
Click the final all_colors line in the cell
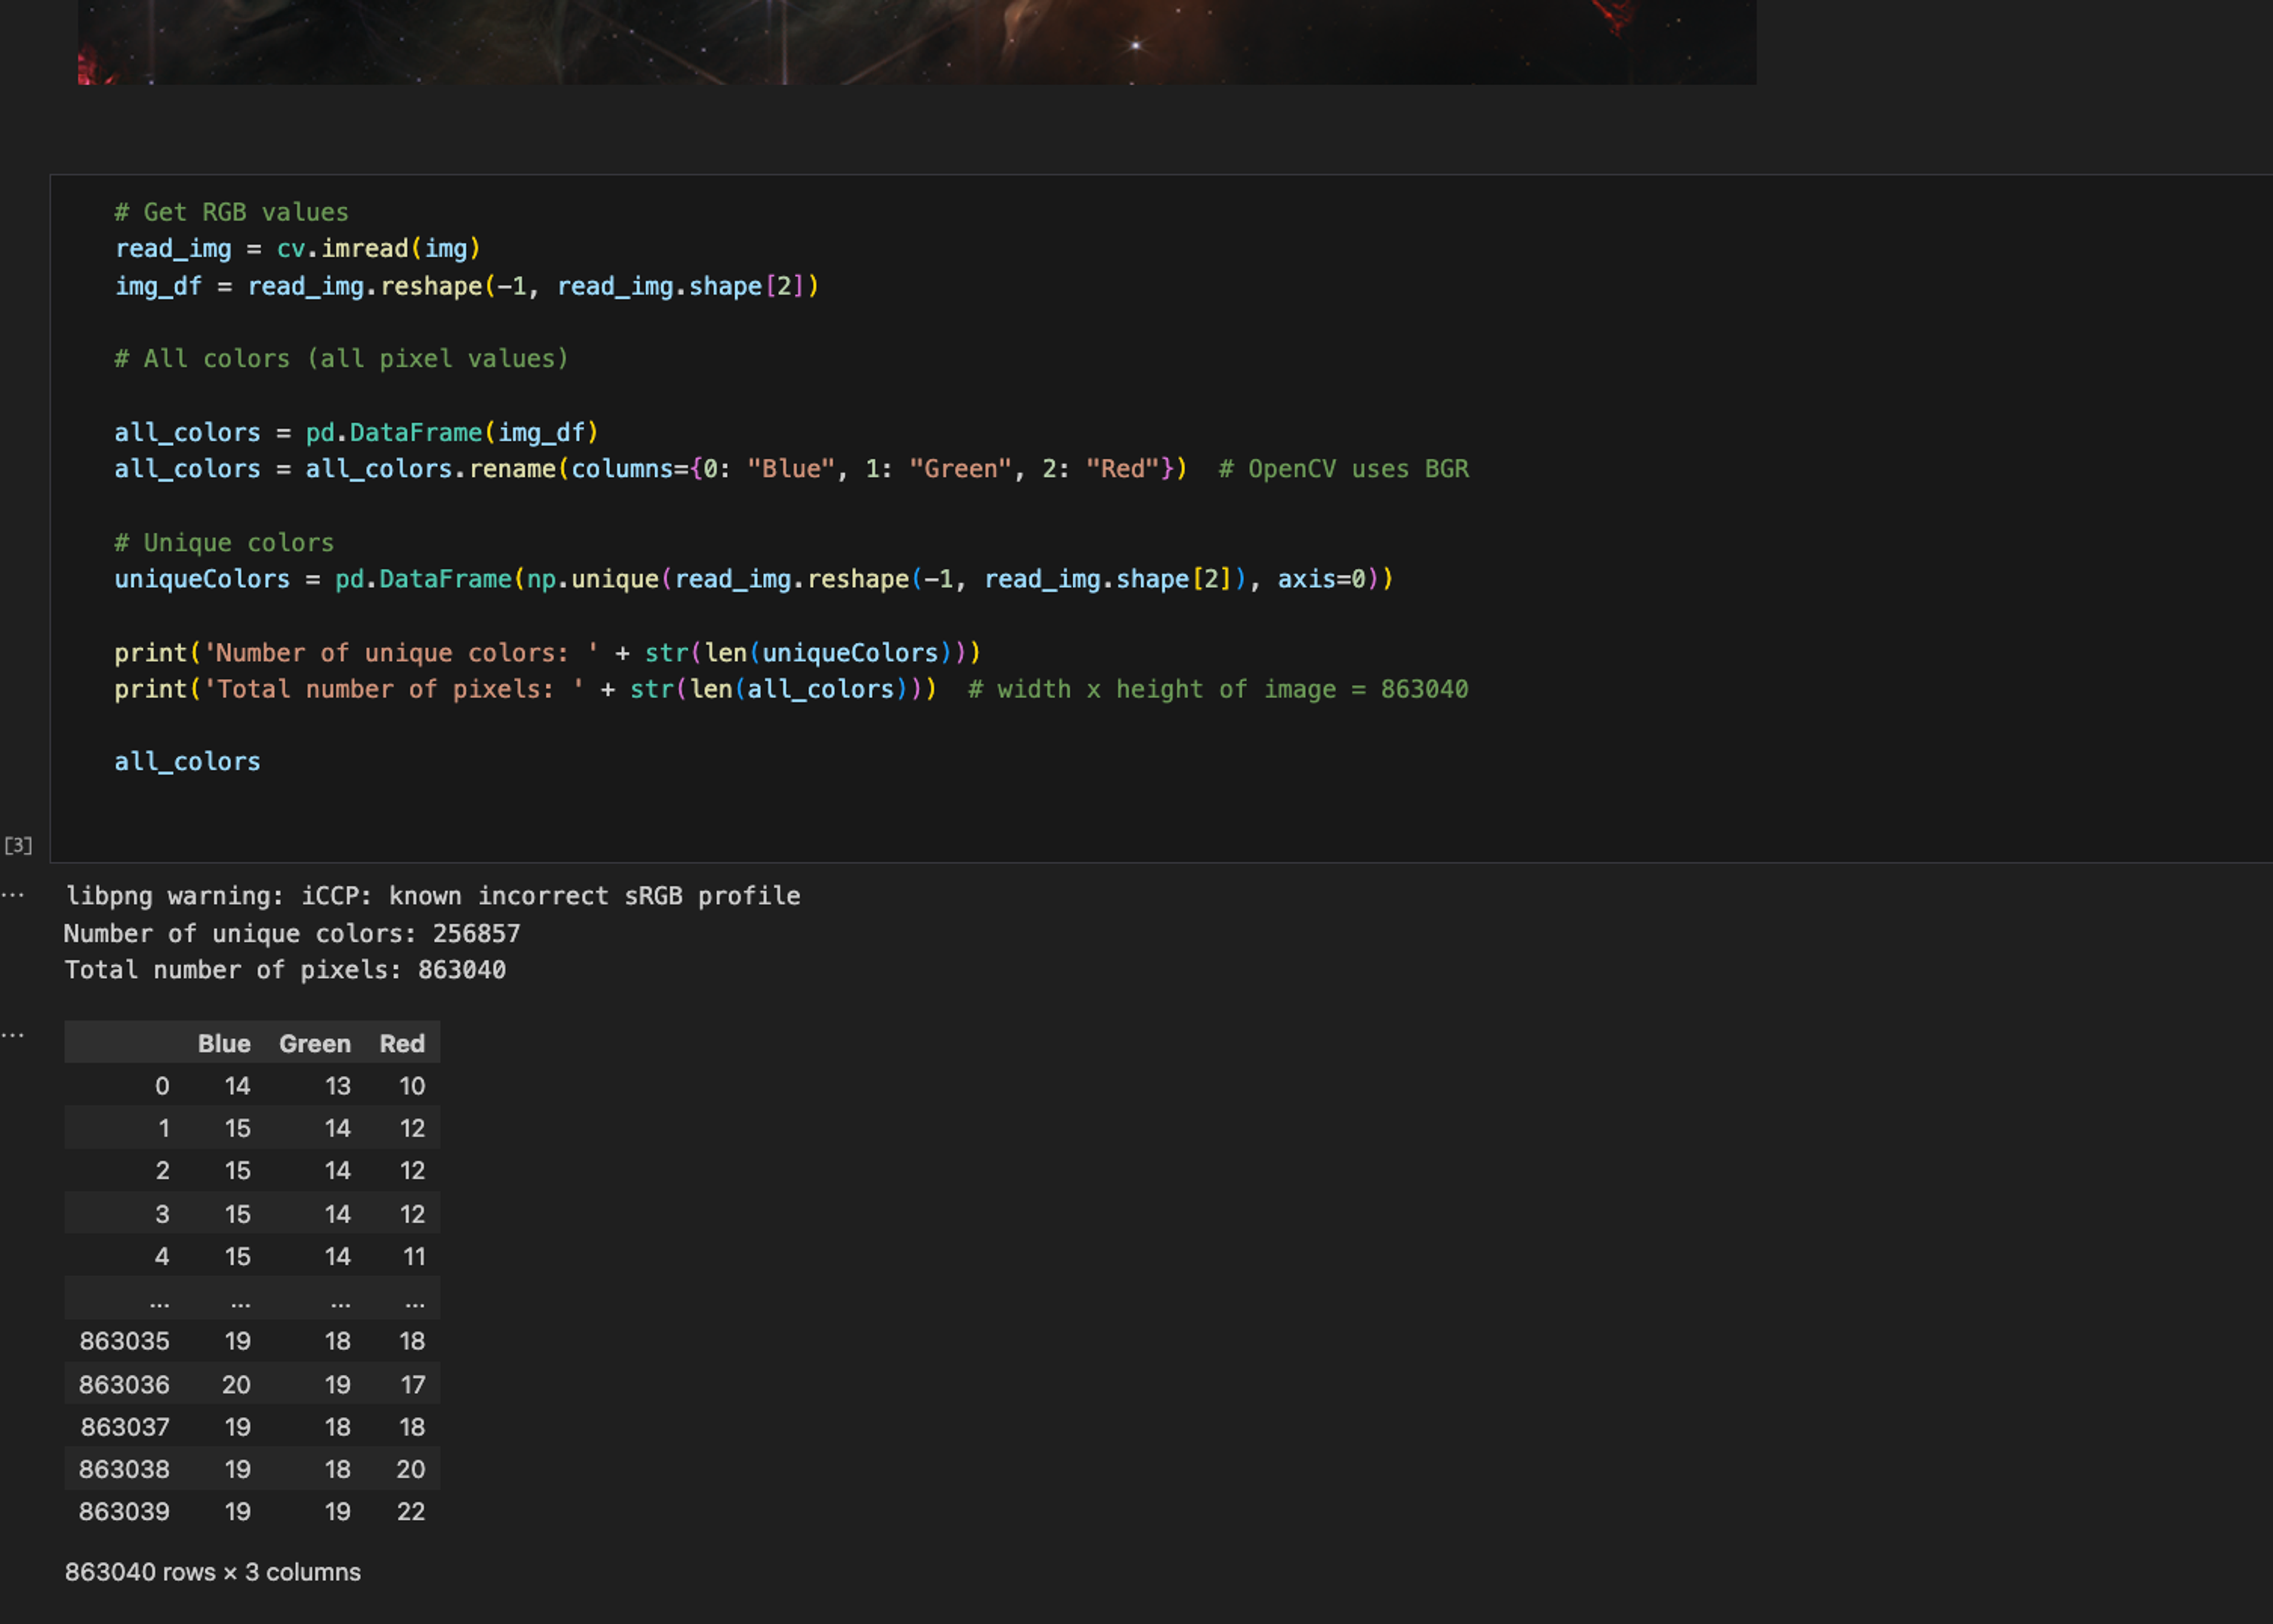pos(187,762)
